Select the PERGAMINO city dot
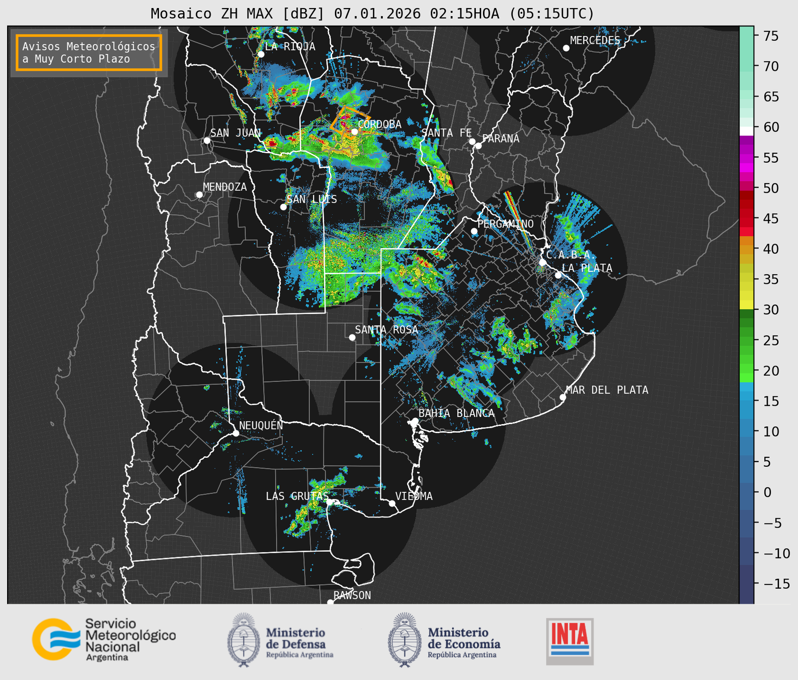The image size is (798, 680). click(x=474, y=231)
